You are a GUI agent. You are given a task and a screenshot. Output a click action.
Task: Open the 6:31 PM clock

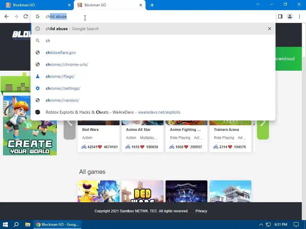pos(281,225)
